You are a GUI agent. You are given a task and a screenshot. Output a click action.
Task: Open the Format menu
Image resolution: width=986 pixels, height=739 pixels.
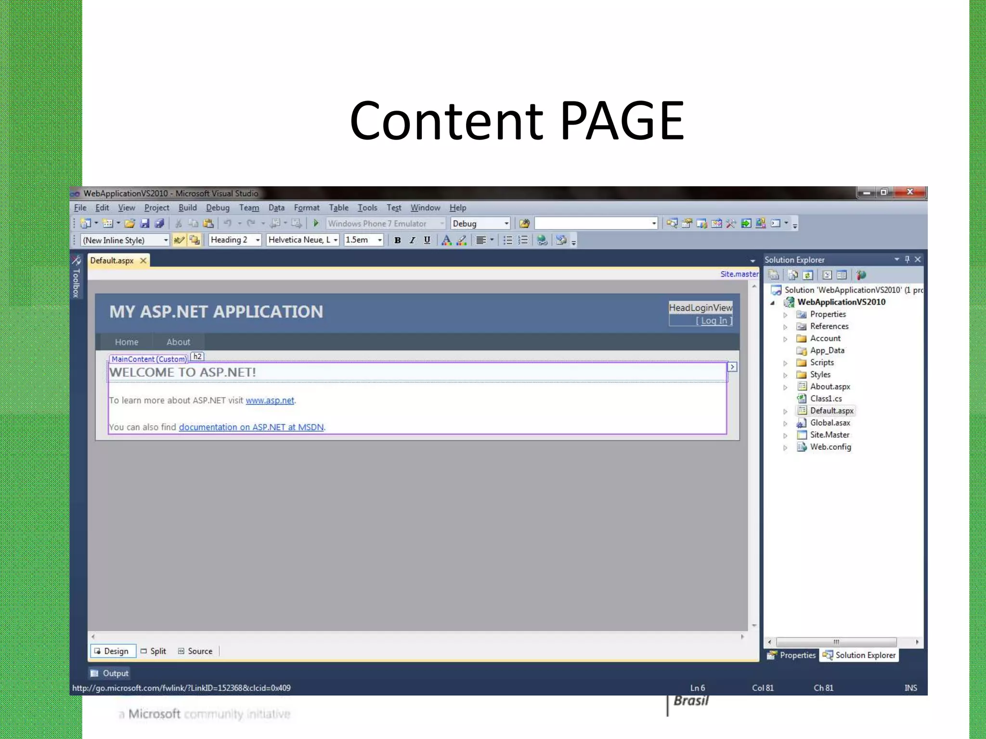[x=307, y=208]
